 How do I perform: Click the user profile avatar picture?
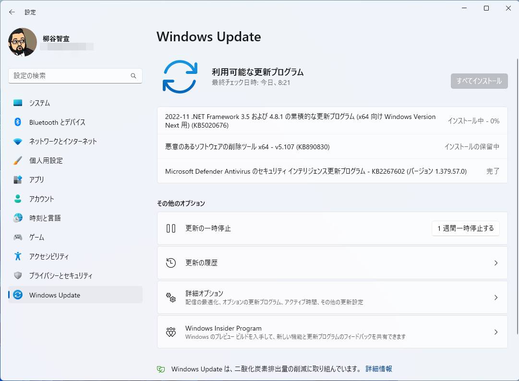pos(23,42)
